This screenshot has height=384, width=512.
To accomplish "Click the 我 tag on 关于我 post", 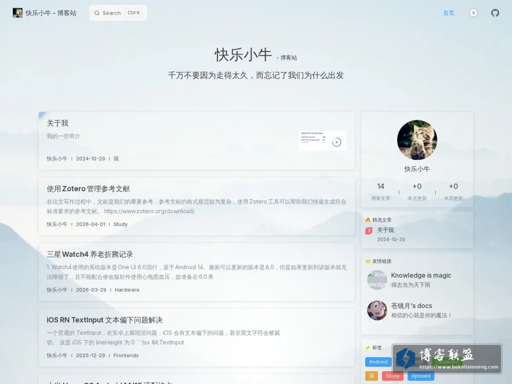I will pyautogui.click(x=116, y=158).
